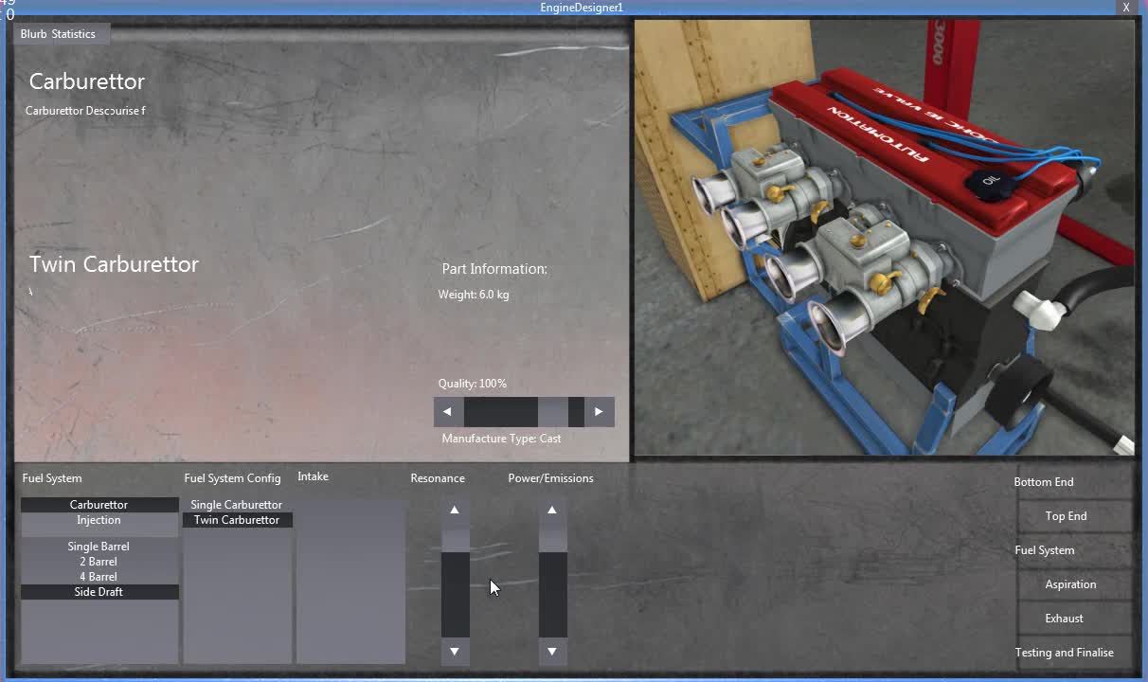The image size is (1148, 682).
Task: Switch to Single Carburettor configuration
Action: click(236, 504)
